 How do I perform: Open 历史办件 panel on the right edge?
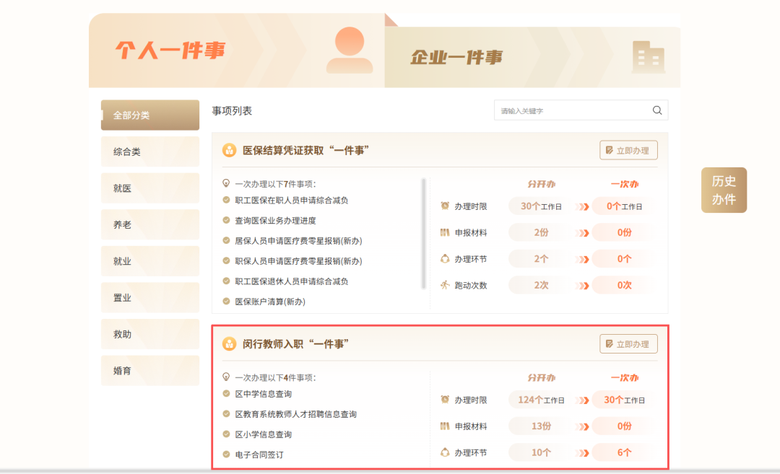(724, 190)
